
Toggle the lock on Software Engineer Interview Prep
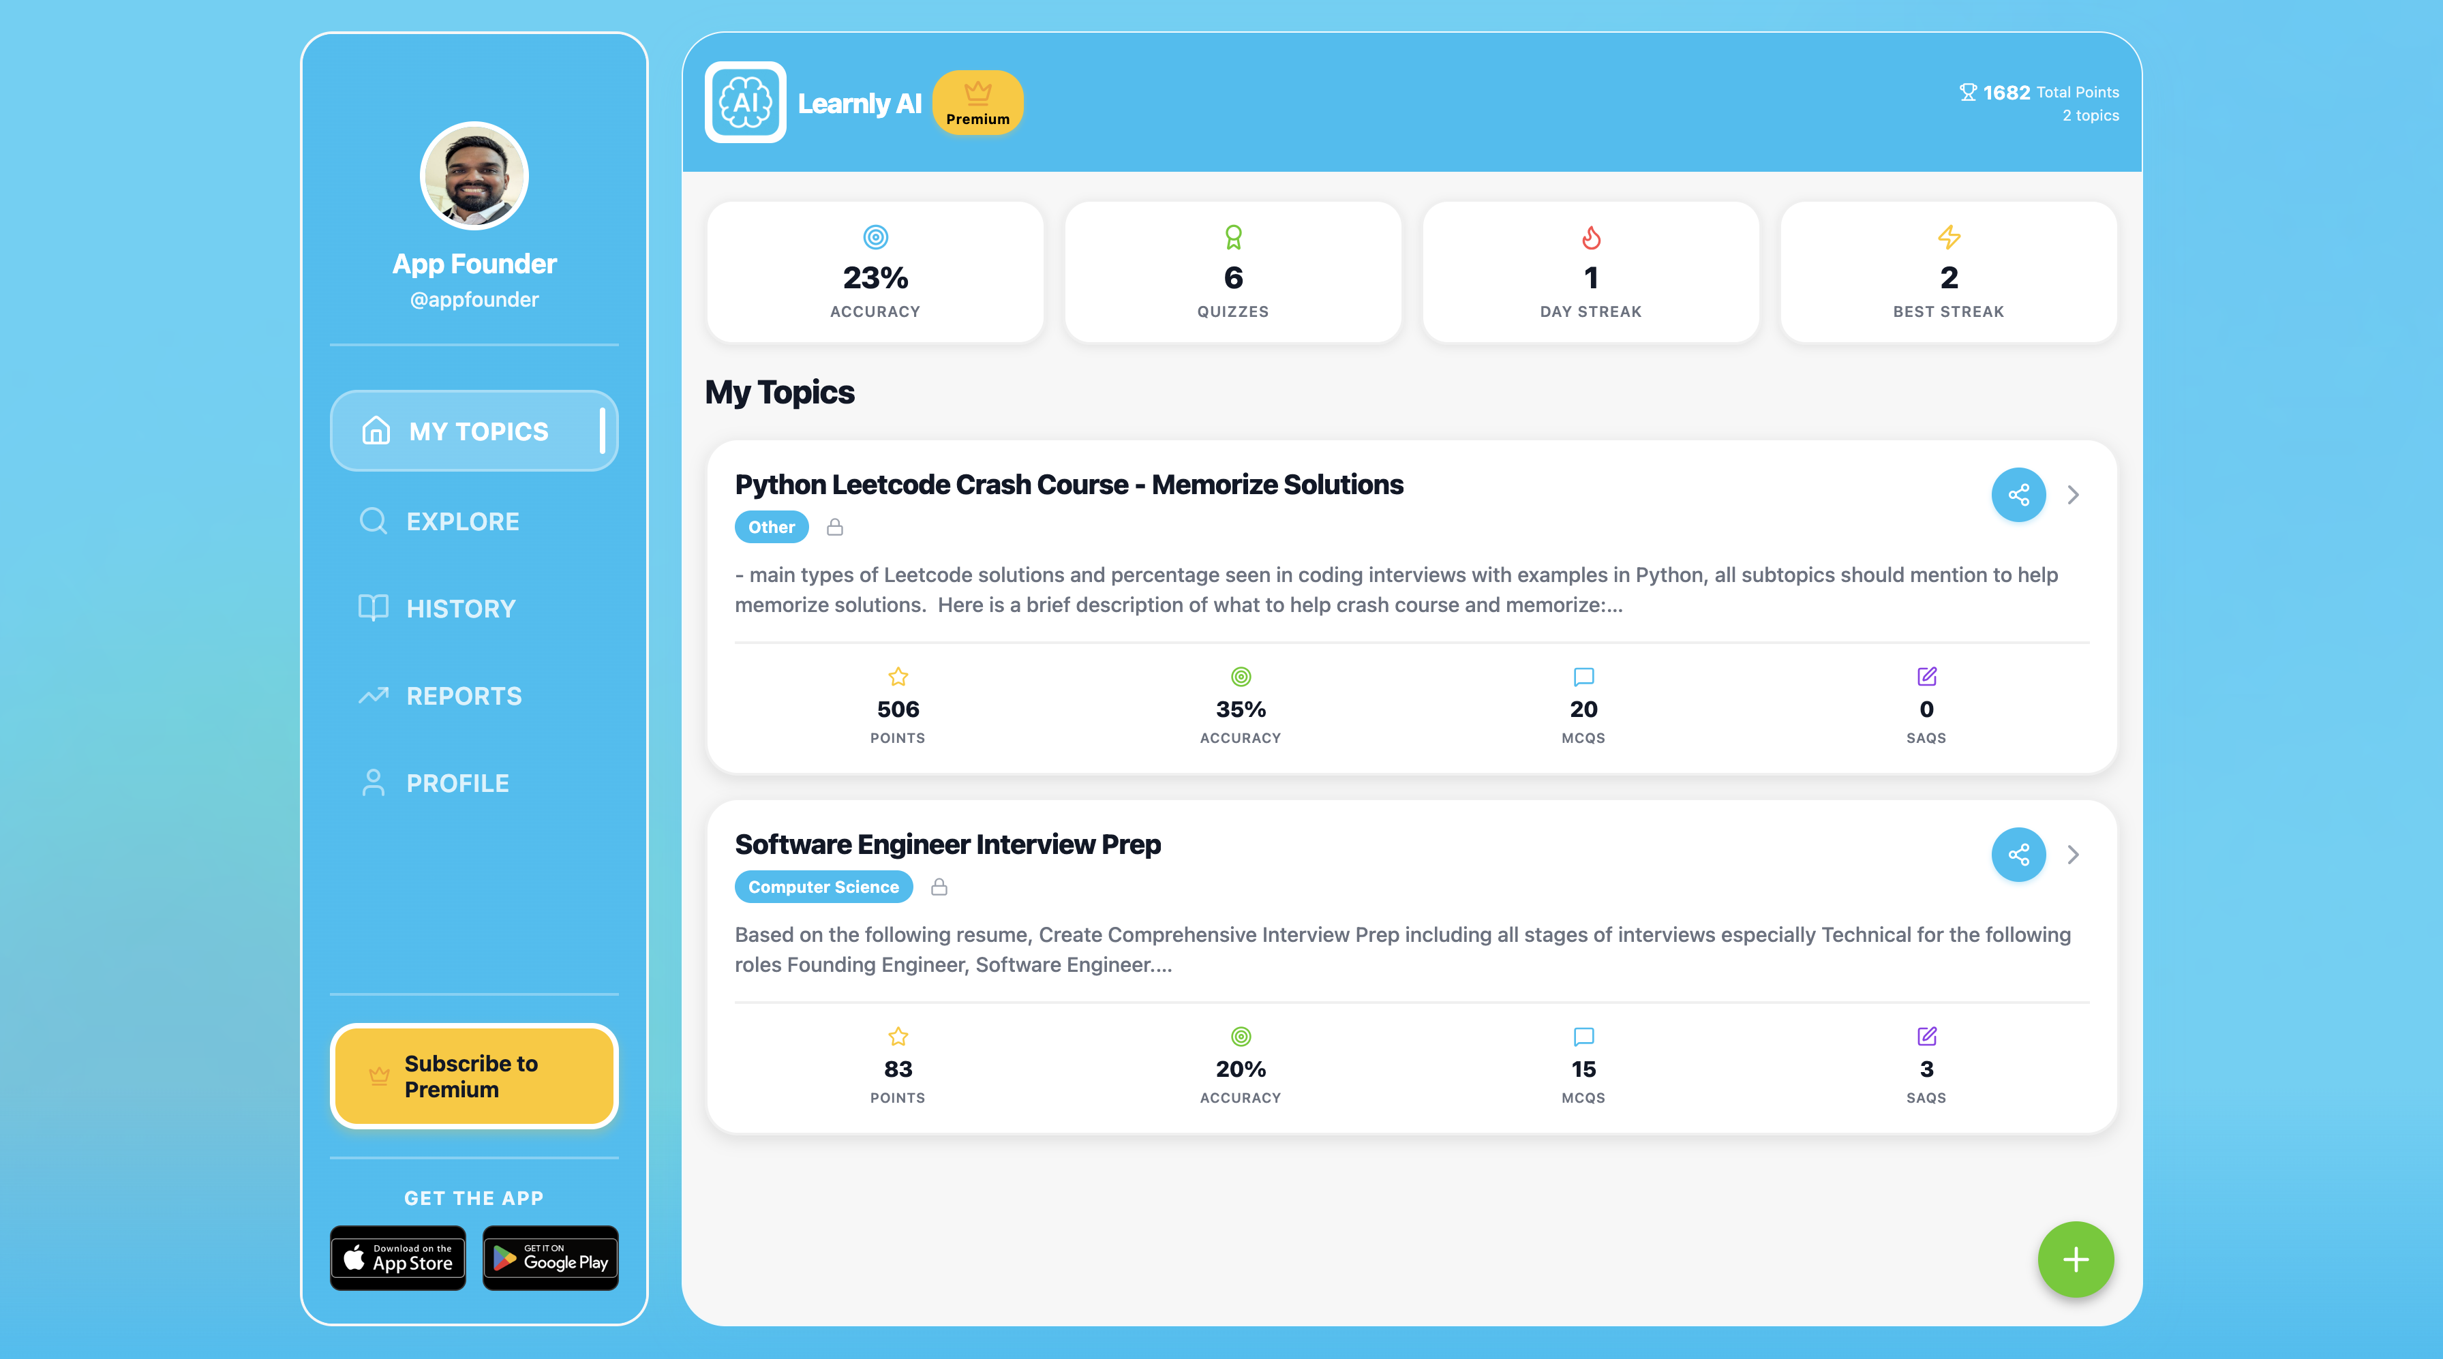pyautogui.click(x=940, y=887)
